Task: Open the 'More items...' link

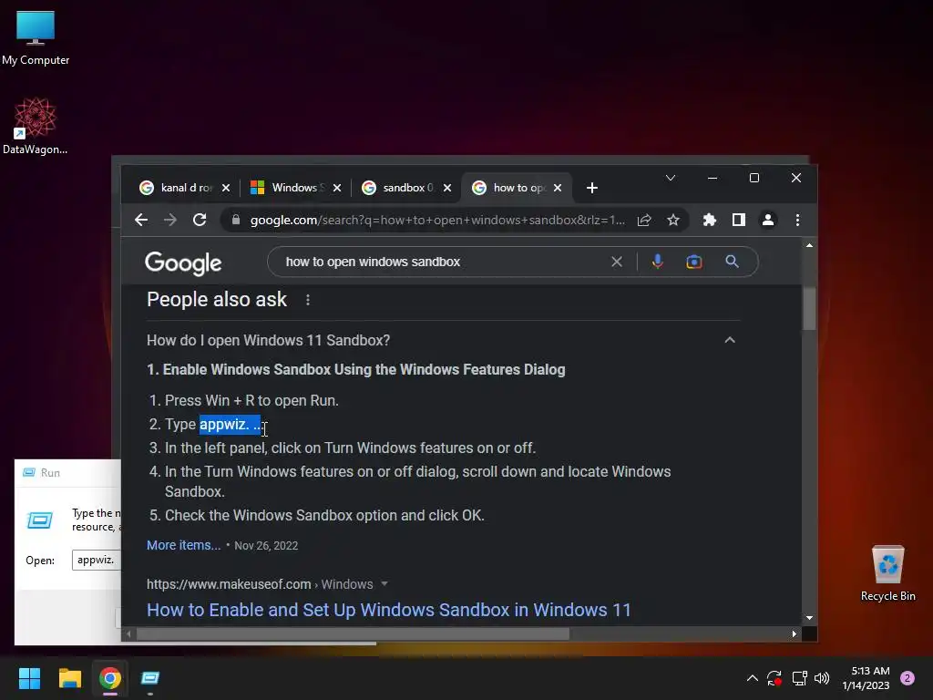Action: coord(184,545)
